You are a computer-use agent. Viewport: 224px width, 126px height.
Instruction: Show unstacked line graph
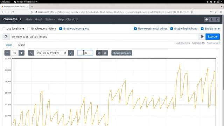click(x=99, y=53)
